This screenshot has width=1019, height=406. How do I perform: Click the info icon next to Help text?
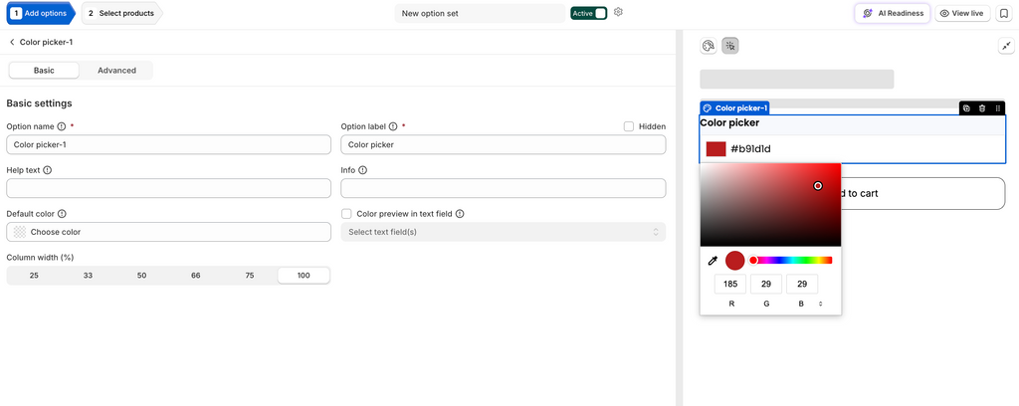click(48, 170)
